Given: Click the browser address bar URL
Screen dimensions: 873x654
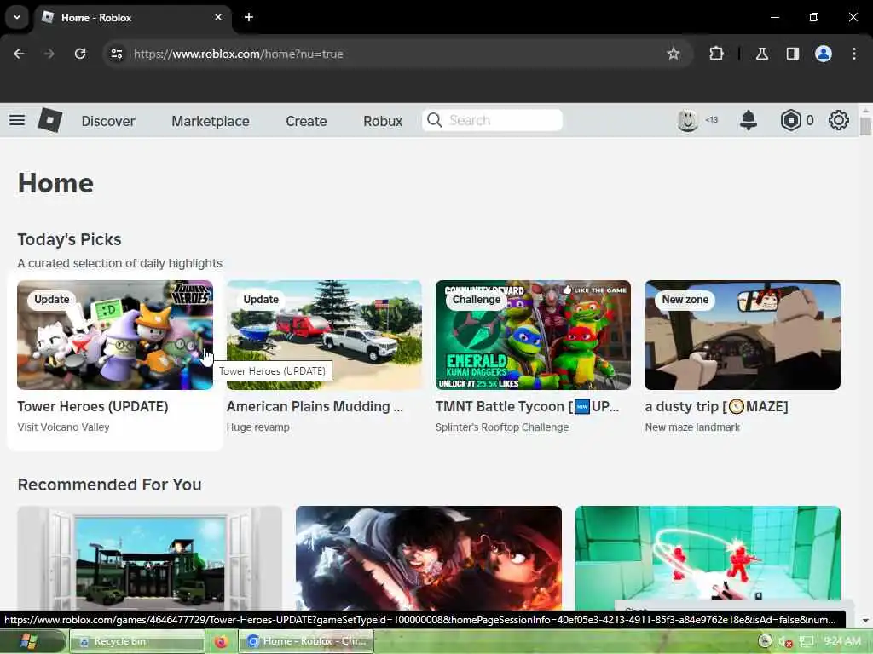Looking at the screenshot, I should click(x=239, y=54).
